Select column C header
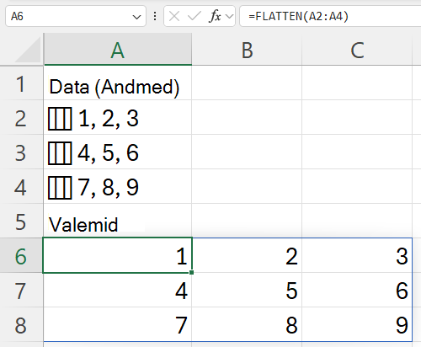421x347 pixels. tap(357, 50)
